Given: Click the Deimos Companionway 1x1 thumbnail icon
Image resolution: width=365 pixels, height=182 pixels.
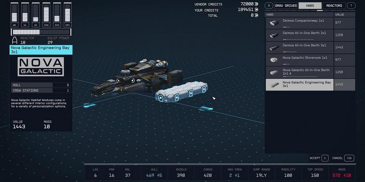Looking at the screenshot, I should click(274, 23).
